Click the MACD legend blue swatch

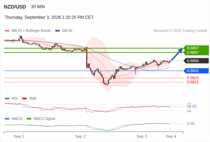click(x=7, y=119)
